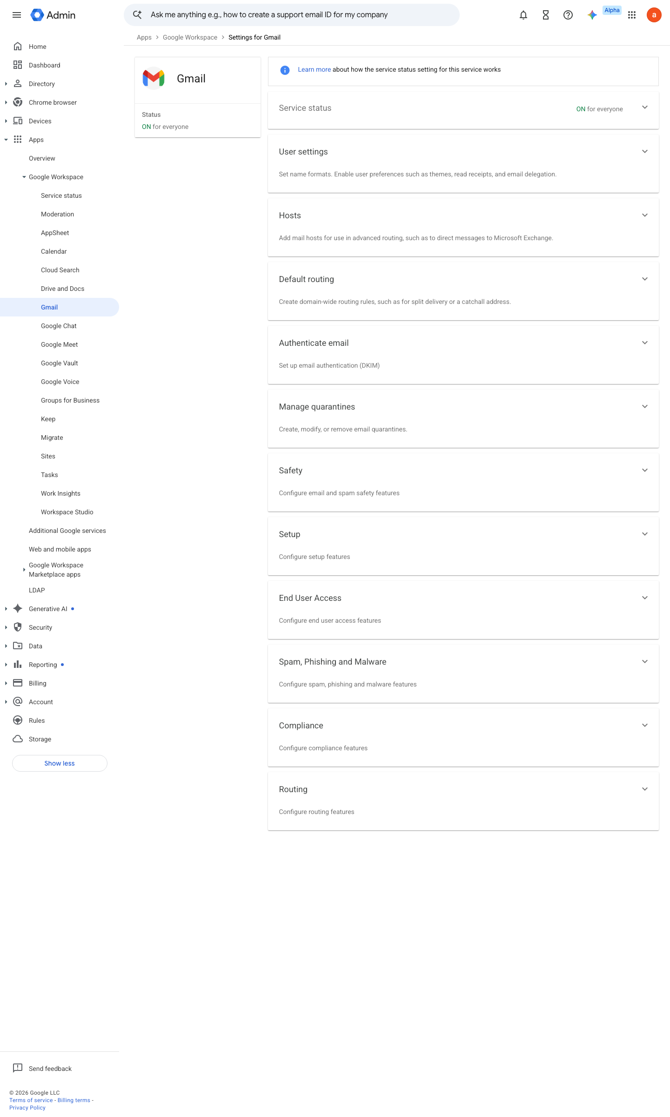This screenshot has height=1117, width=670.
Task: Select the Overview item under Apps
Action: pos(42,158)
